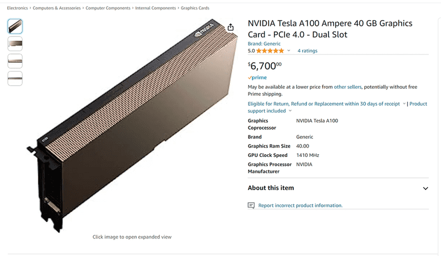Click the Brand: Generic link

(x=264, y=43)
